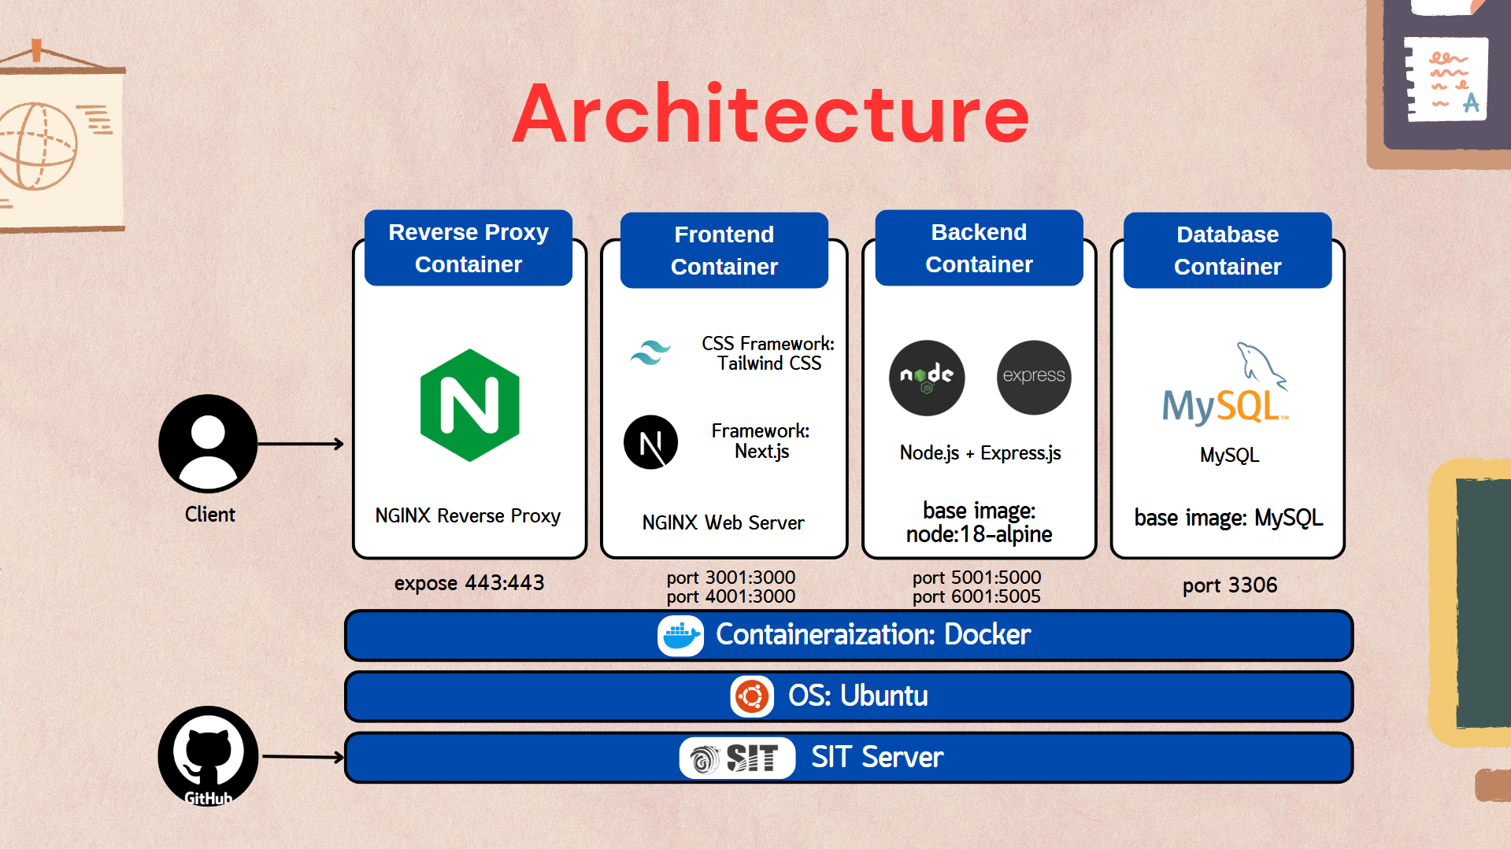1511x849 pixels.
Task: Click the 'port 5001:5000' text
Action: pos(976,578)
